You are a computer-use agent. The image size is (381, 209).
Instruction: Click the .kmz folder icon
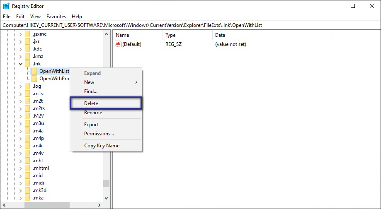click(x=27, y=56)
